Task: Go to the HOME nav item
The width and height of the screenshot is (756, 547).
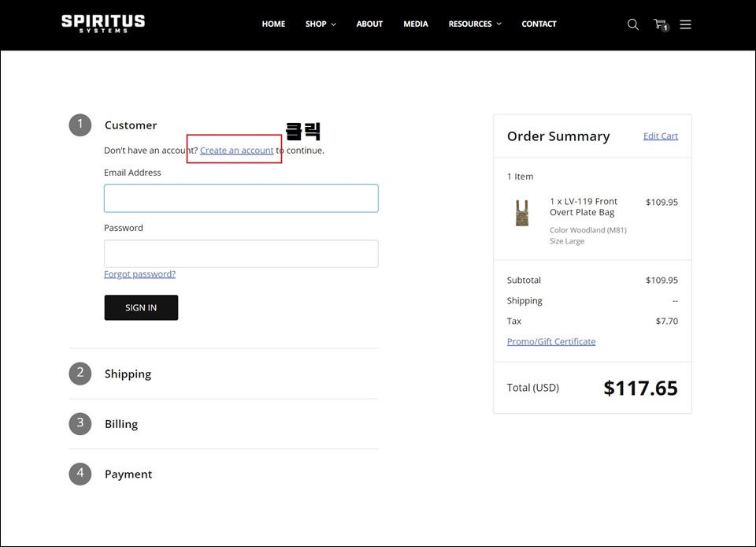Action: [x=273, y=24]
